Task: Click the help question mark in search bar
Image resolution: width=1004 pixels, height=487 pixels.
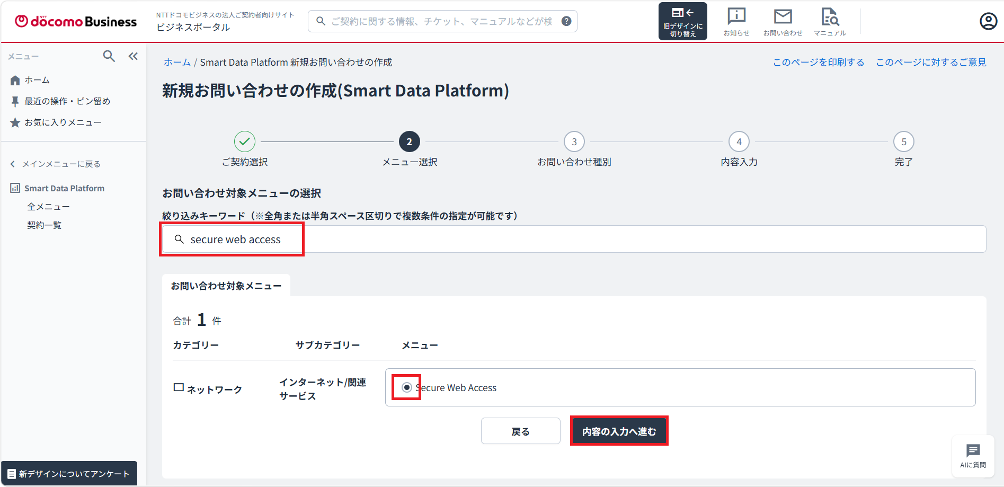Action: 566,21
